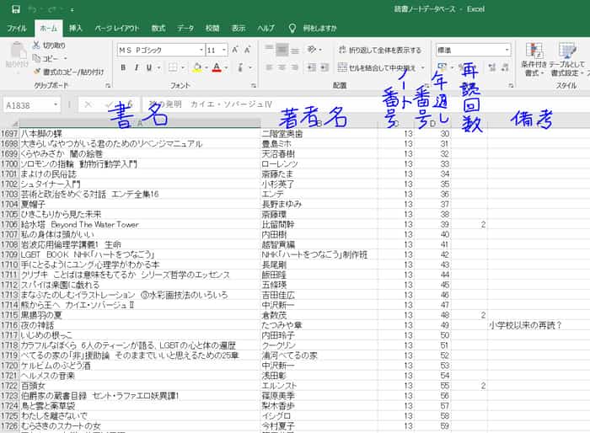This screenshot has width=590, height=433.
Task: Toggle Bold formatting
Action: [123, 67]
